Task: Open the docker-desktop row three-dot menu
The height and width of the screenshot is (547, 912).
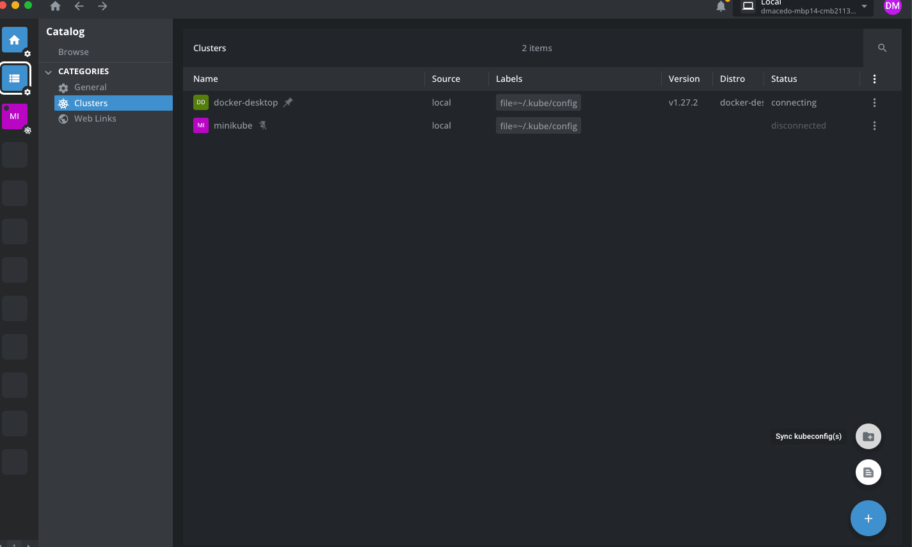Action: coord(874,102)
